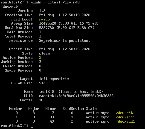This screenshot has height=129, width=145.
Task: Click '(local to host test2)' text
Action: click(81, 91)
